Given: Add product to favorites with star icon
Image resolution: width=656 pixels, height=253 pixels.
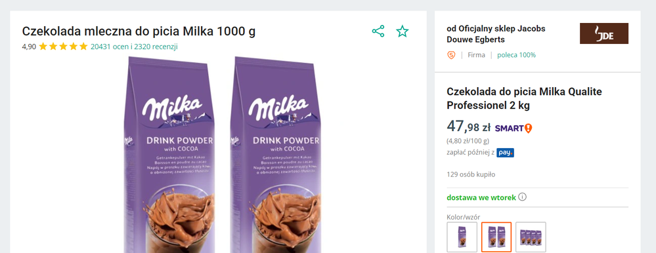Looking at the screenshot, I should [403, 31].
